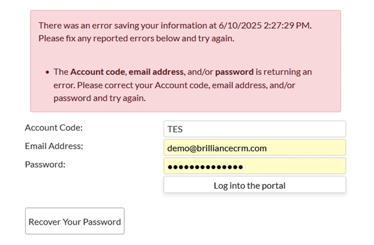Viewport: 374px width, 245px height.
Task: Click the "Password:" field label
Action: point(45,164)
